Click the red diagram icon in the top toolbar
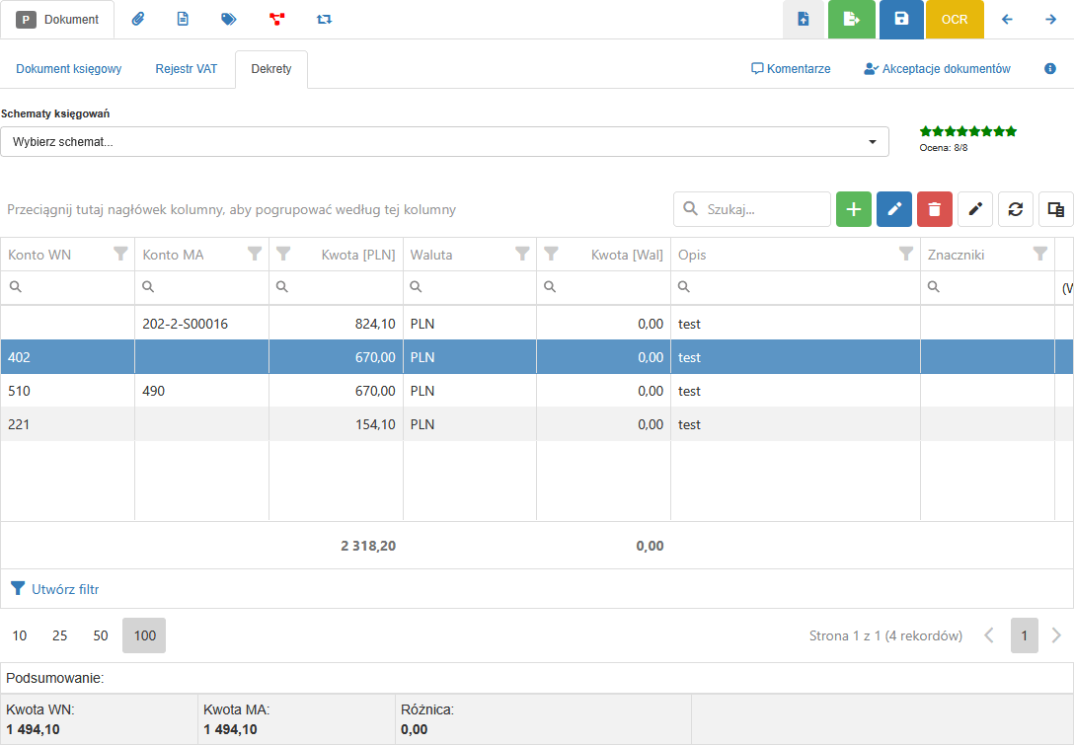 coord(276,19)
